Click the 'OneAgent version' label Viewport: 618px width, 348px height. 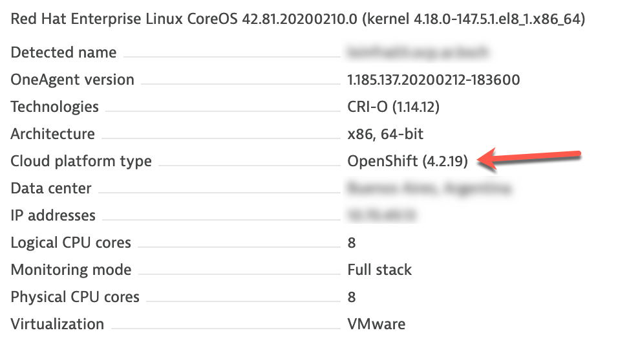point(72,80)
